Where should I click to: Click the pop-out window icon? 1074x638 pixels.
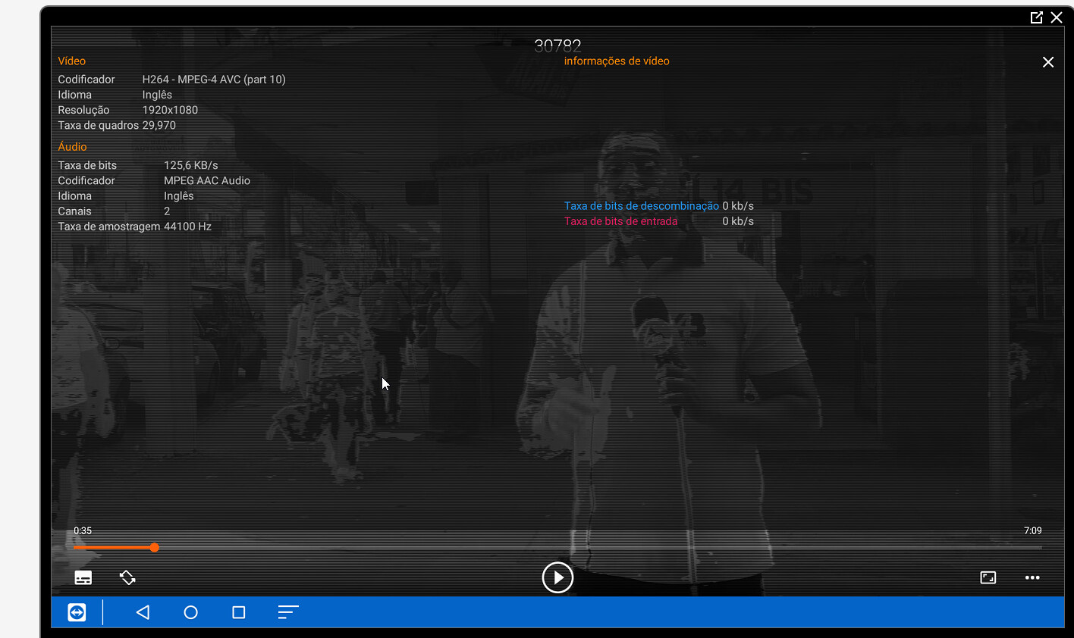[1036, 17]
